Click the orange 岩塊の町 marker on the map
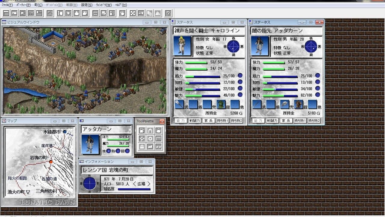 click(x=51, y=162)
